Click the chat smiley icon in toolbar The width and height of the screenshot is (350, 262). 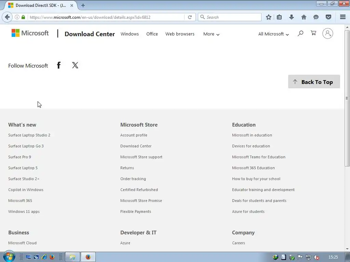[x=316, y=17]
